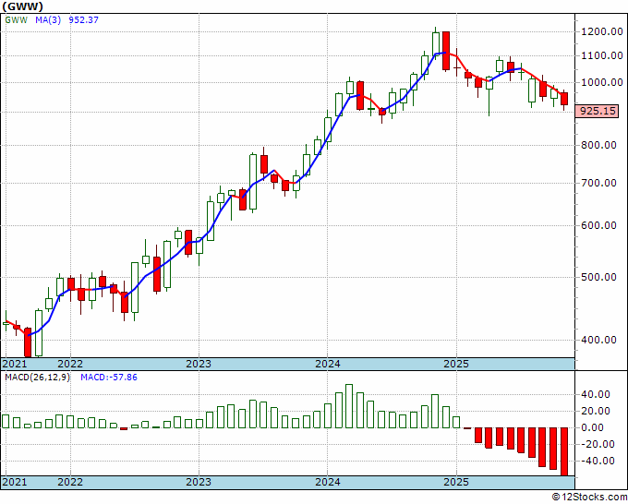Click the 925.15 current price tag
The width and height of the screenshot is (628, 504).
coord(598,111)
